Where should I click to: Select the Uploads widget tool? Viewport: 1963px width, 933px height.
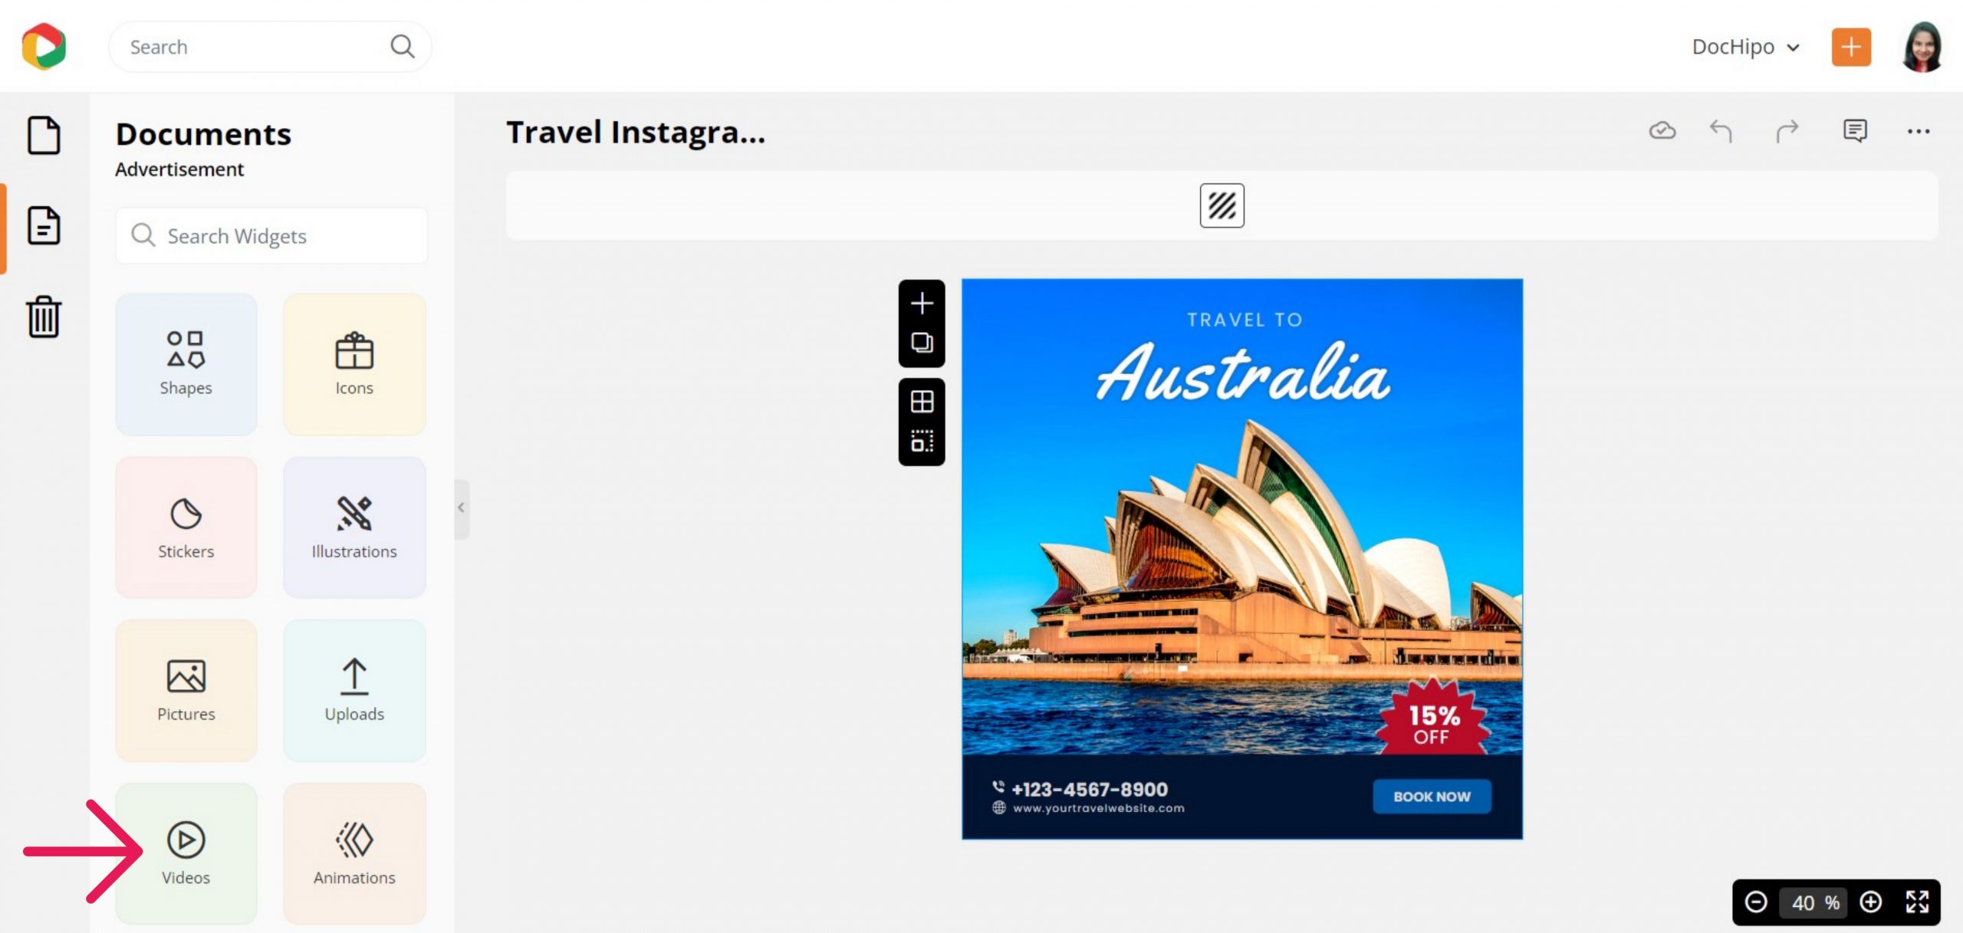(354, 690)
